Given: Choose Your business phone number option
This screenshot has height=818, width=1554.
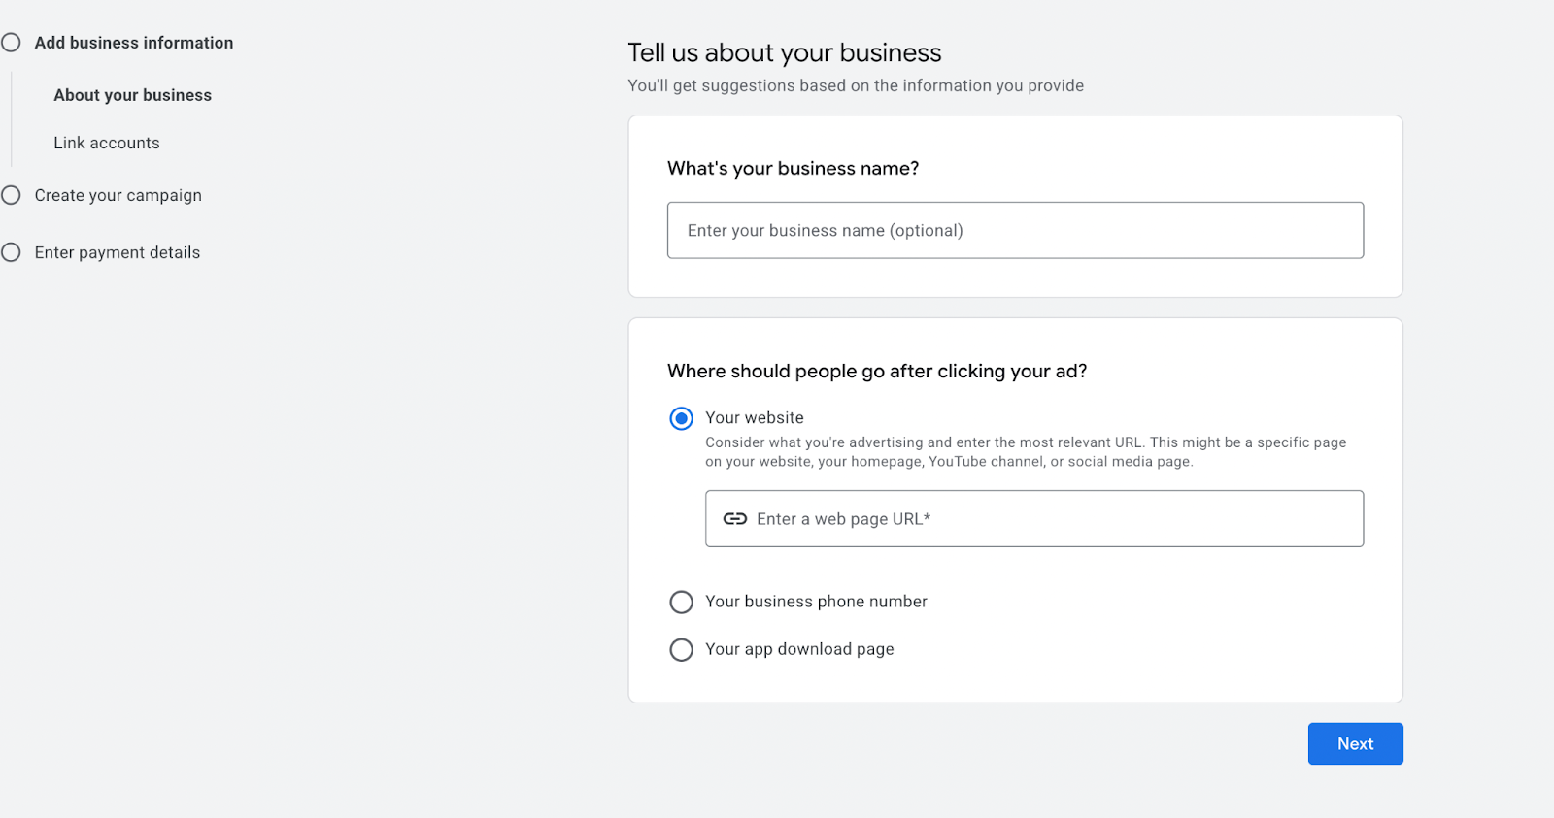Looking at the screenshot, I should (x=681, y=602).
